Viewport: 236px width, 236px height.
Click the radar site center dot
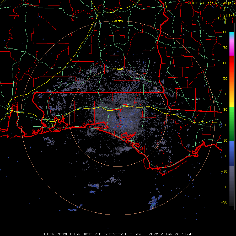pyautogui.click(x=117, y=118)
